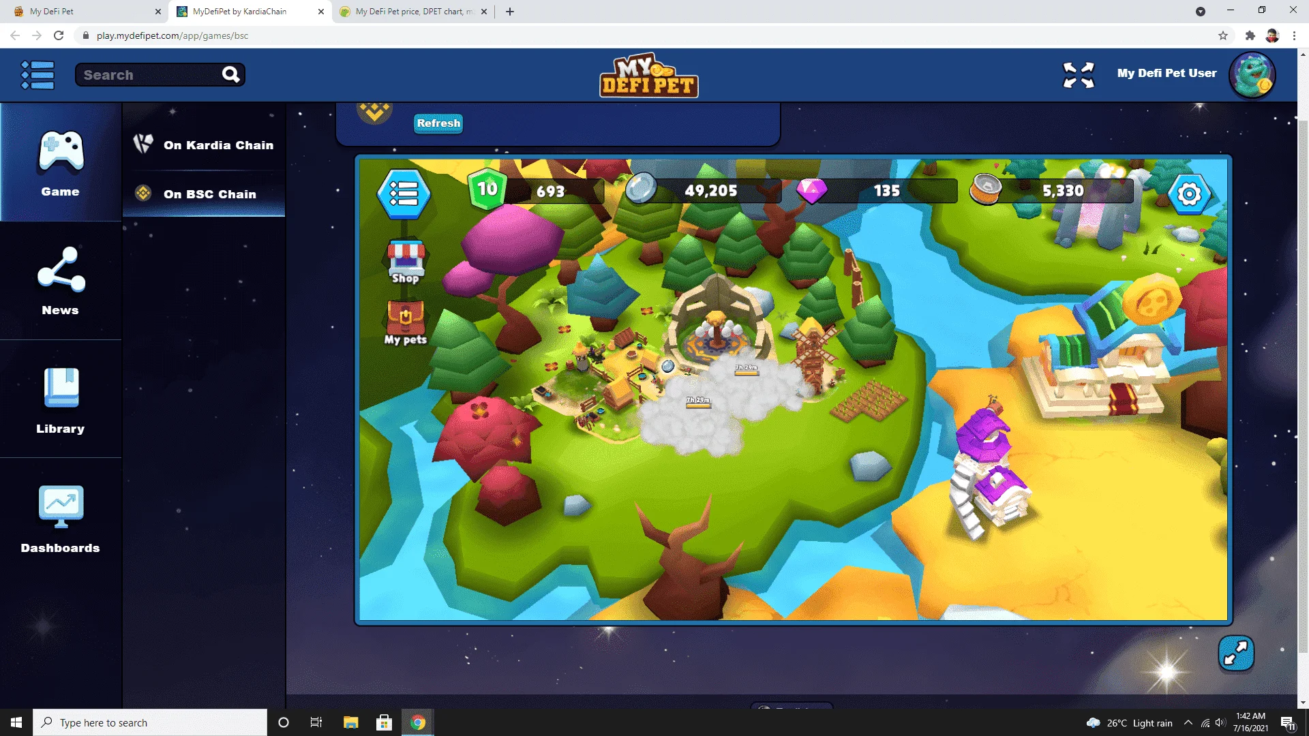Bookmark this page with the star
The width and height of the screenshot is (1309, 736).
click(1223, 35)
